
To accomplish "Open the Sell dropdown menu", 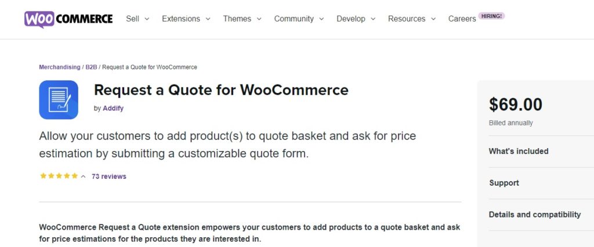I will click(137, 19).
